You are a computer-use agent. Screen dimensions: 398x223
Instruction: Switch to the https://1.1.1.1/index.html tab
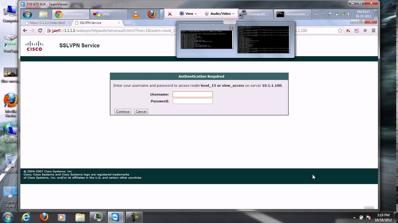[x=47, y=23]
